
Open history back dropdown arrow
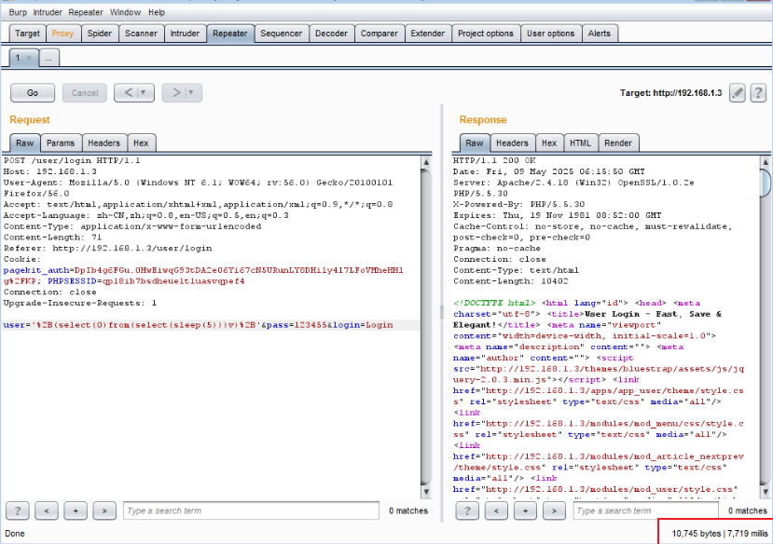coord(144,92)
